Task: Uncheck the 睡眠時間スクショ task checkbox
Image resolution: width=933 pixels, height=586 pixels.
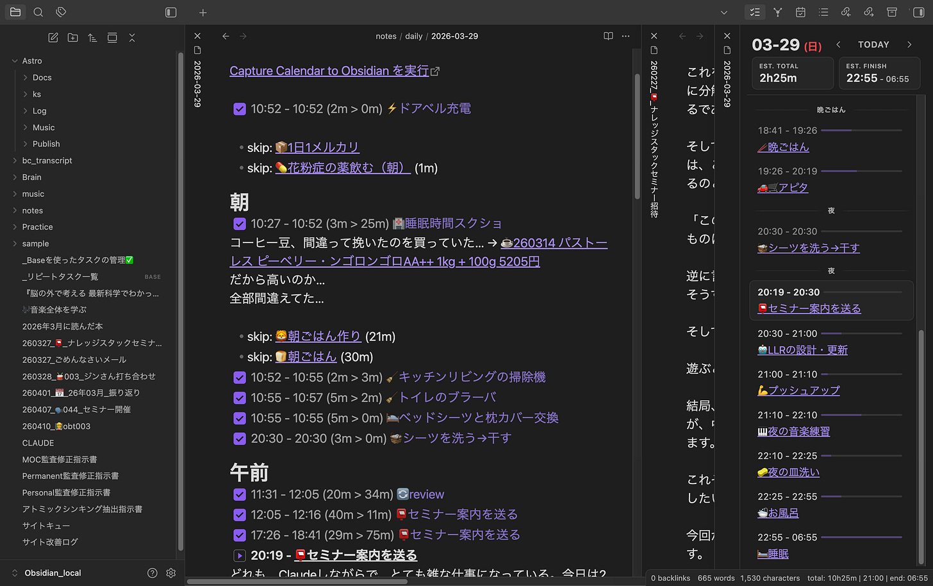Action: 240,224
